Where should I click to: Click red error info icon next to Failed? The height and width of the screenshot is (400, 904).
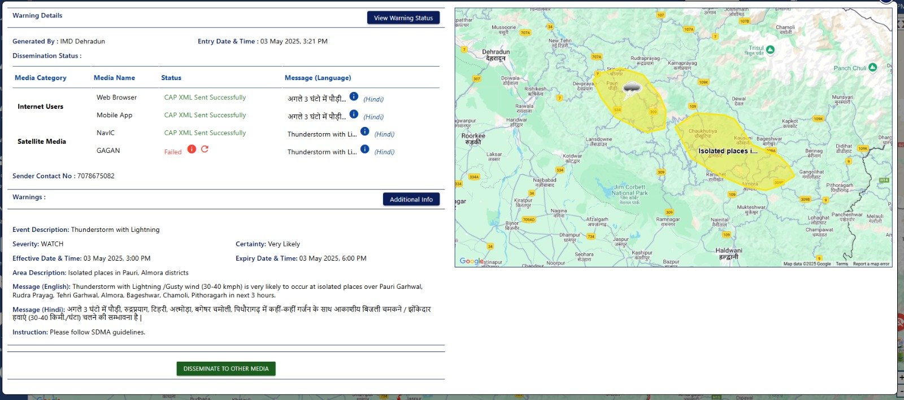192,149
